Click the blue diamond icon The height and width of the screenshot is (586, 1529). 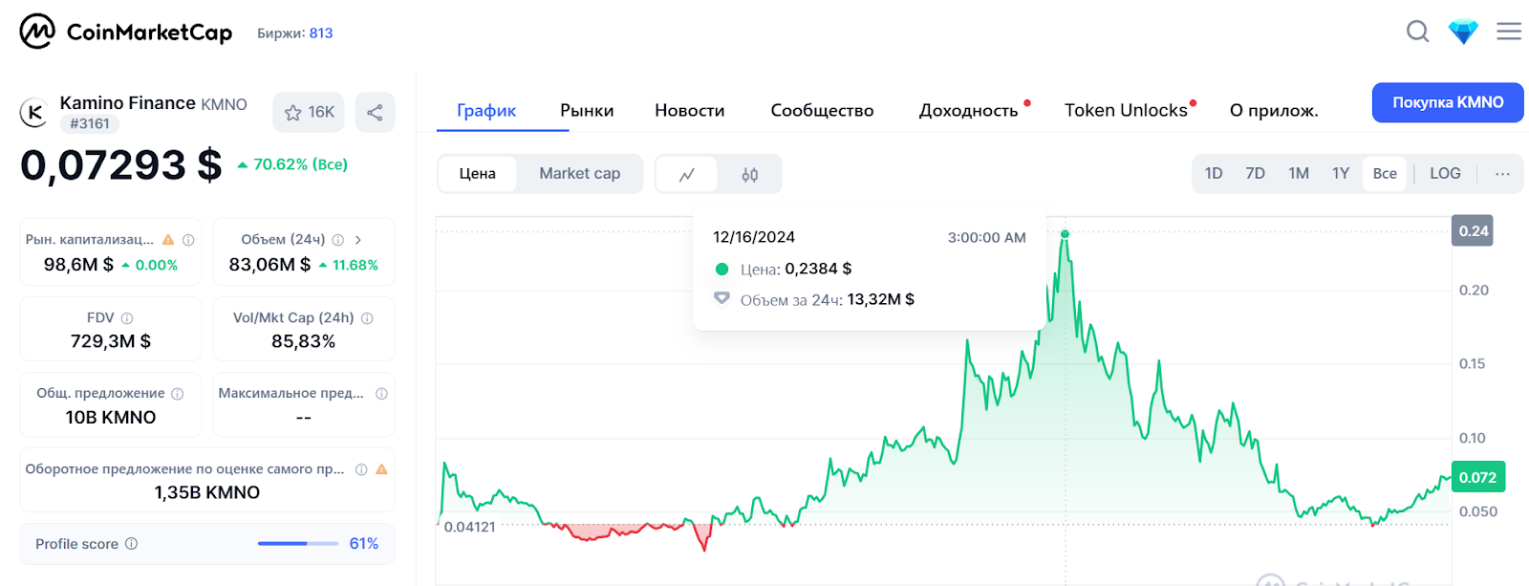(x=1463, y=32)
